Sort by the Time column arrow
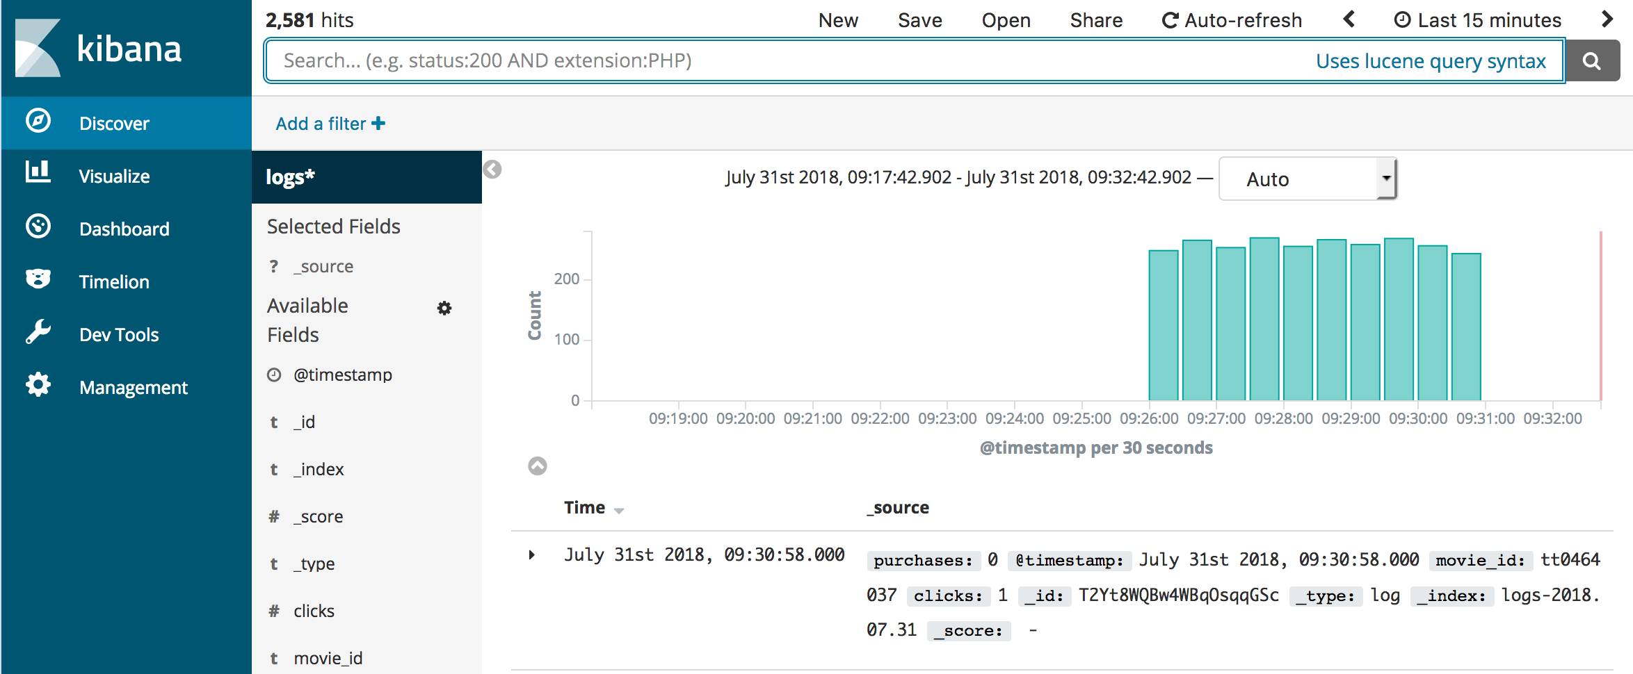1633x674 pixels. [x=619, y=511]
